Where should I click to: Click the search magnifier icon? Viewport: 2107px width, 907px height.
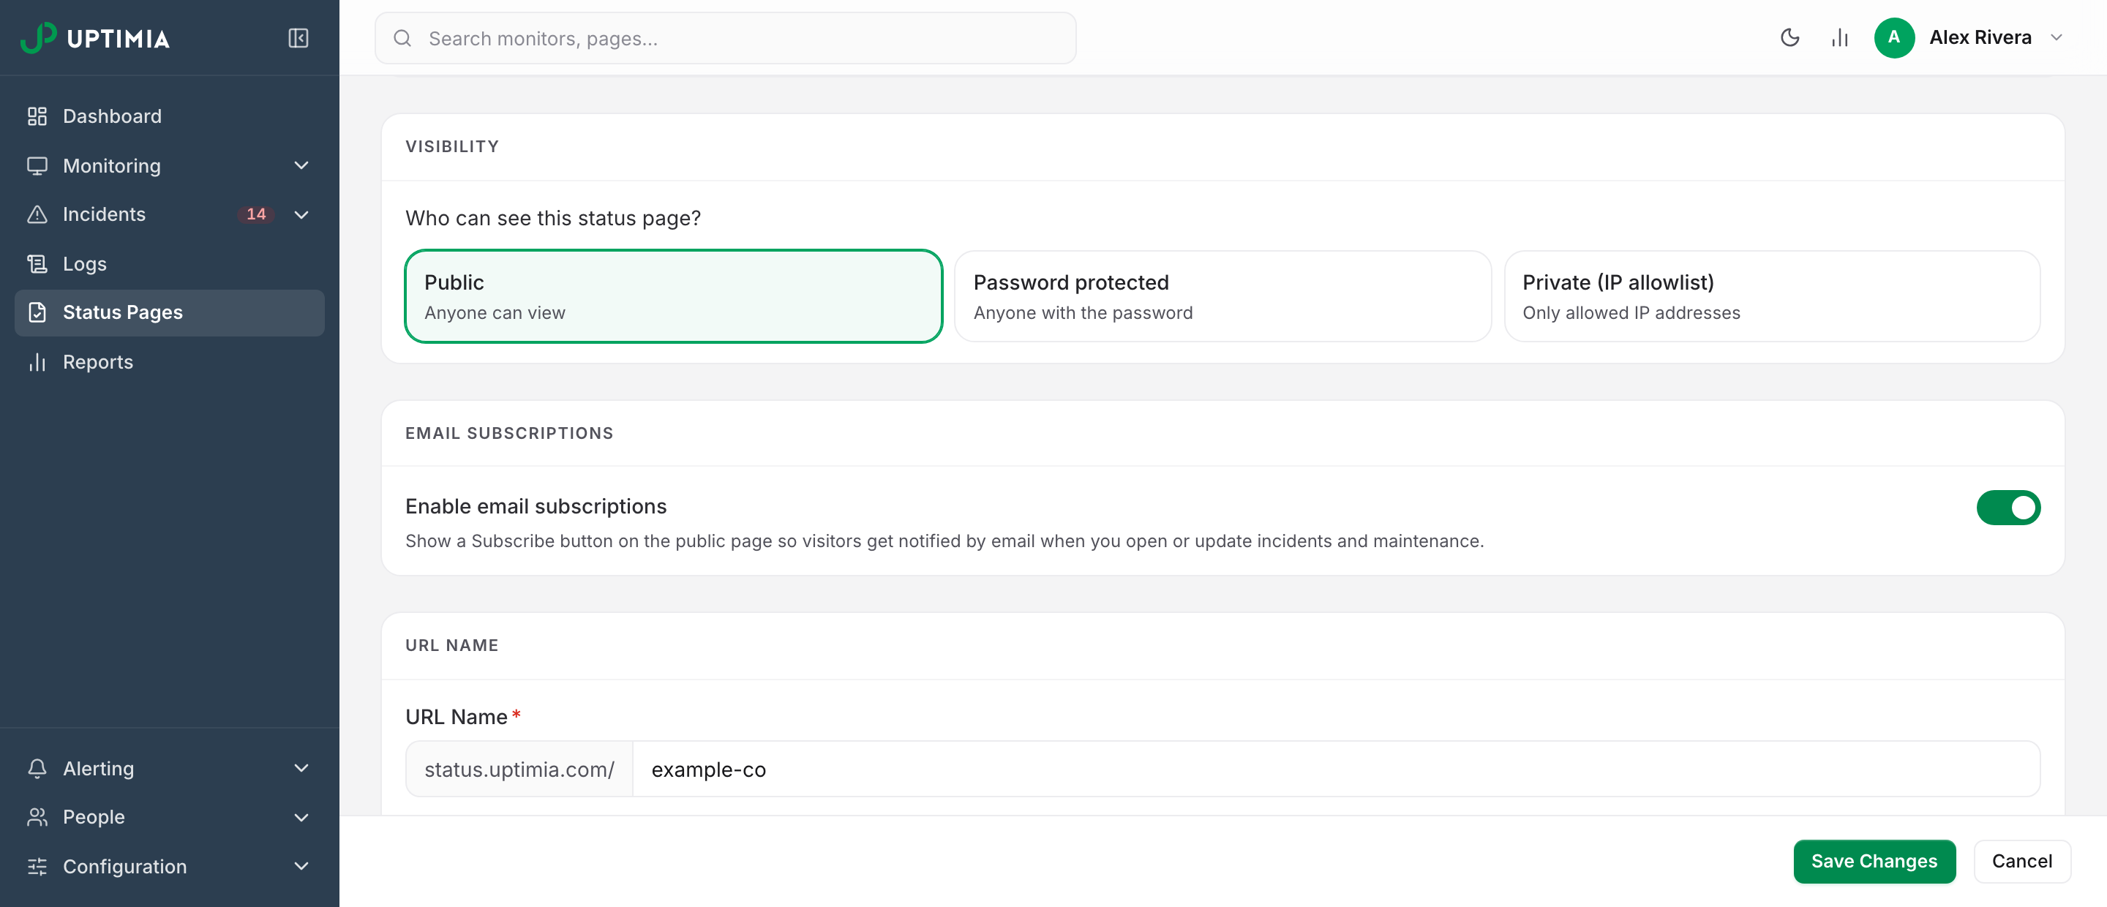[x=402, y=39]
